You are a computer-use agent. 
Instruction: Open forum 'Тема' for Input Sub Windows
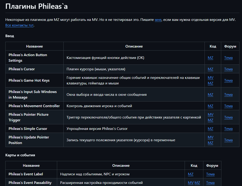click(228, 95)
